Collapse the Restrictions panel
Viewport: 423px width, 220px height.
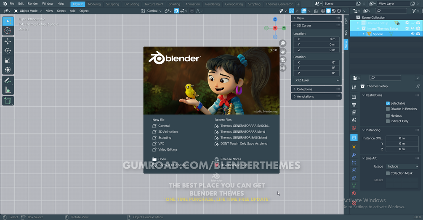click(391, 95)
